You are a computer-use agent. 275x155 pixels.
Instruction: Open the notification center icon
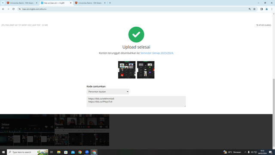click(270, 152)
